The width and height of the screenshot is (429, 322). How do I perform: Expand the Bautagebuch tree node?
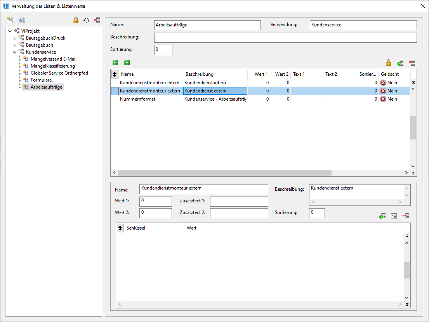coord(15,45)
